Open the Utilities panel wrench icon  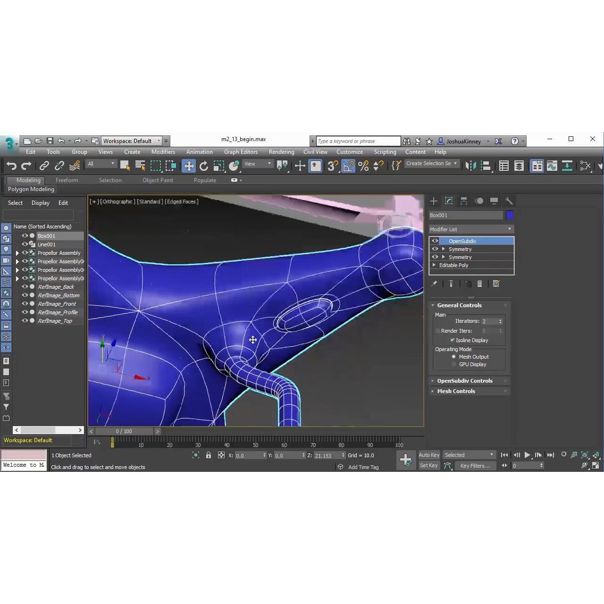tap(509, 201)
